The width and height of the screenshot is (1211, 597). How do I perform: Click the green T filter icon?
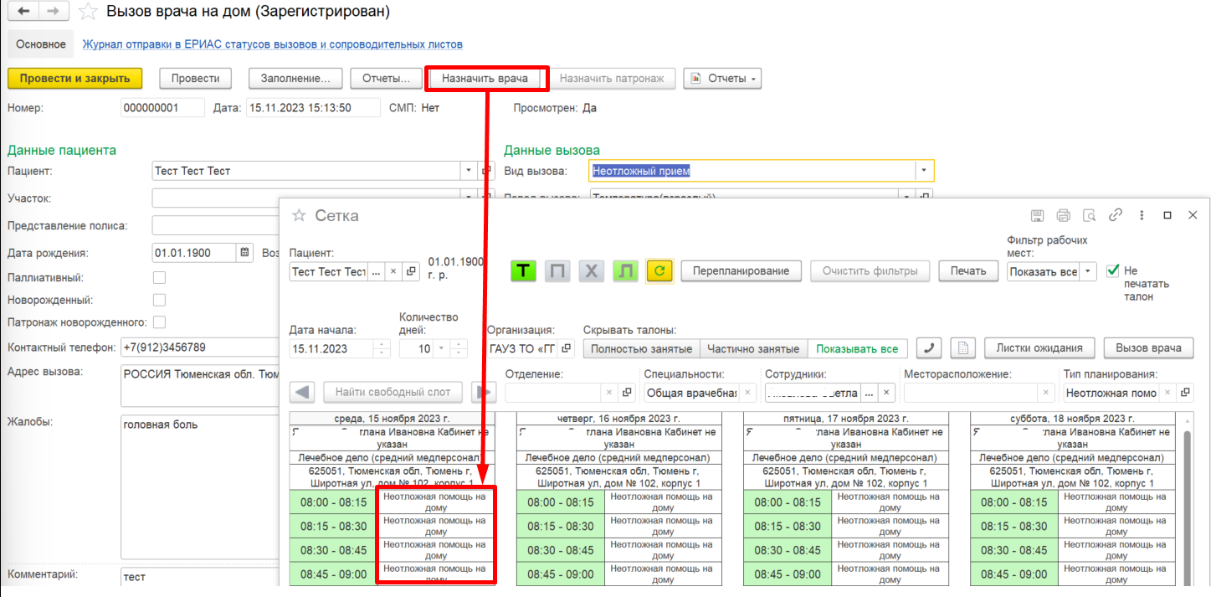coord(524,271)
